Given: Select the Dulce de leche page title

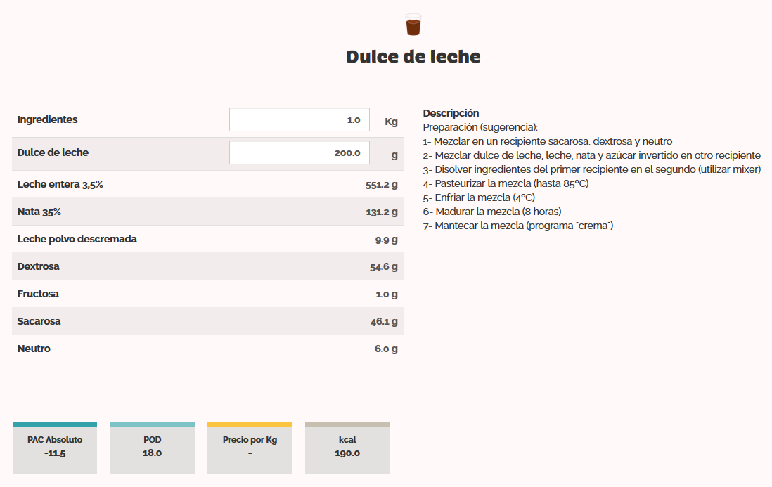Looking at the screenshot, I should click(x=413, y=57).
